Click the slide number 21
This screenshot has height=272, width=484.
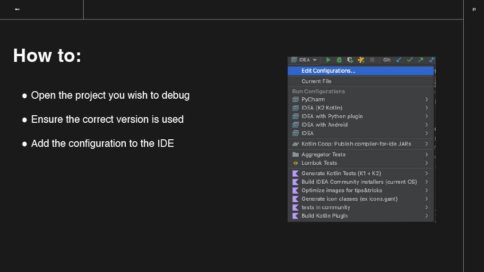pyautogui.click(x=474, y=9)
